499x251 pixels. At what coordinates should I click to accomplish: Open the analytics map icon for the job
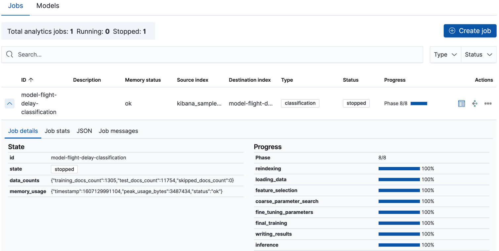click(x=475, y=103)
